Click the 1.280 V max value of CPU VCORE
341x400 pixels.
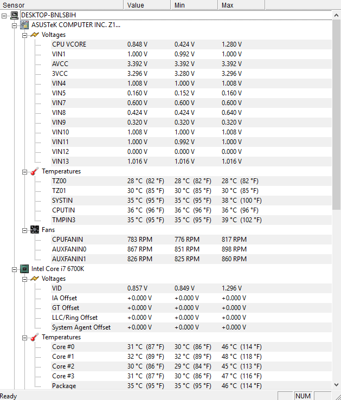(x=231, y=44)
